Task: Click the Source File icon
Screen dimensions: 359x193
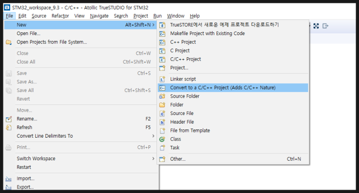Action: tap(162, 114)
